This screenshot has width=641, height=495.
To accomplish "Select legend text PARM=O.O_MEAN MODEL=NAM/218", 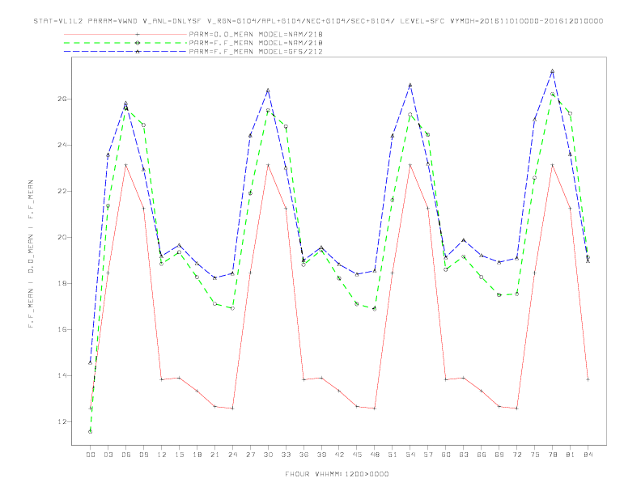I will coord(256,34).
